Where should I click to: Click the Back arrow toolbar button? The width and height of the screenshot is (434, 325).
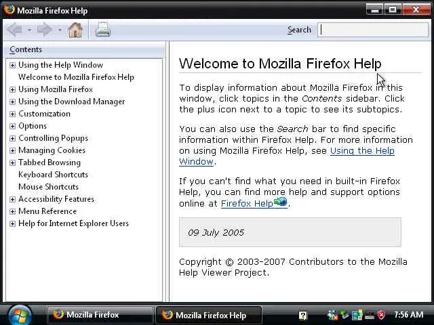(15, 30)
